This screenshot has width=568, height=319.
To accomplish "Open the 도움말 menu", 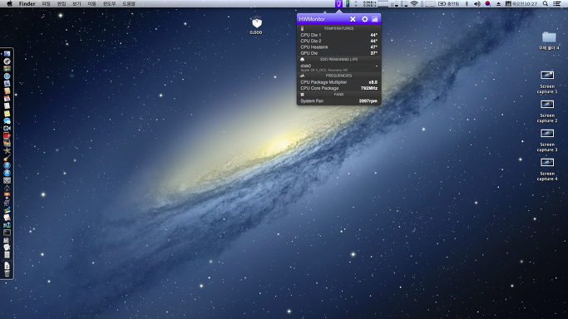I will tap(129, 3).
